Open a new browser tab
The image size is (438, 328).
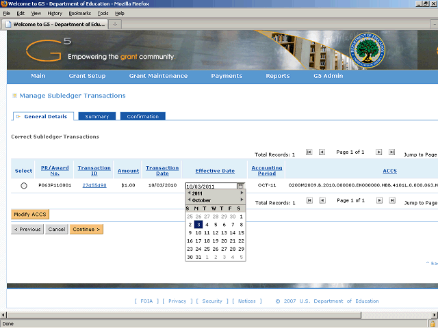115,25
